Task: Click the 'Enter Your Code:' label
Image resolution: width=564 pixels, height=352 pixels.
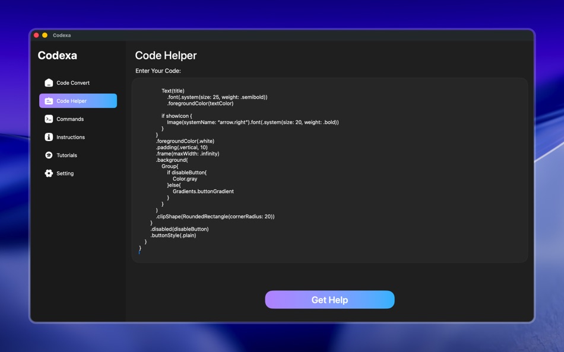Action: click(158, 71)
